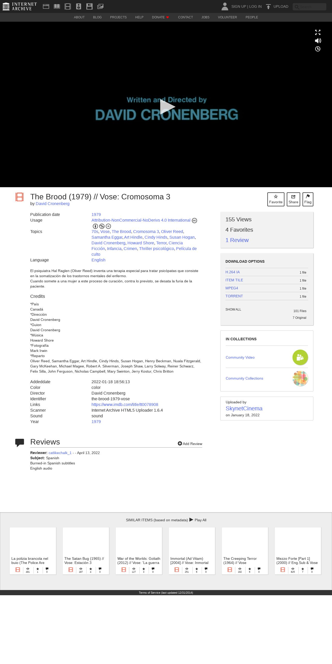Image resolution: width=332 pixels, height=664 pixels.
Task: Open the Images icon in the top bar
Action: point(100,6)
